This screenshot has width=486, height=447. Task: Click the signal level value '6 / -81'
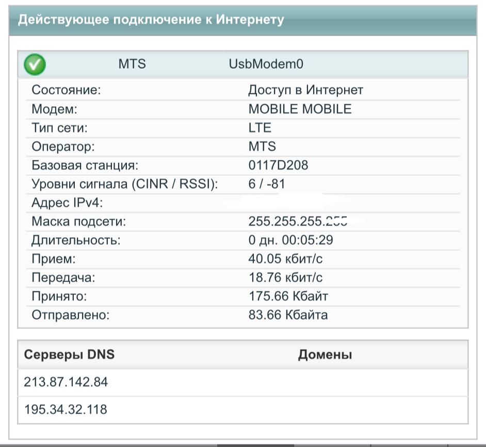click(267, 184)
